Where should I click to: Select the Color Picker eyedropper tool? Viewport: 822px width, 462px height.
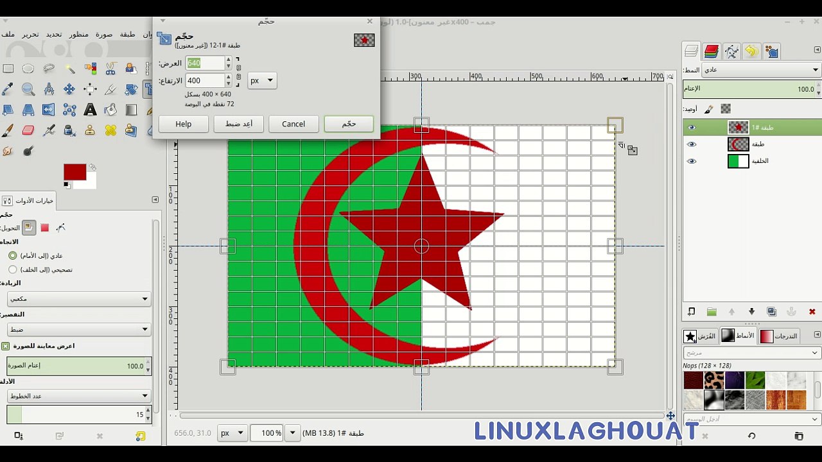click(x=8, y=89)
